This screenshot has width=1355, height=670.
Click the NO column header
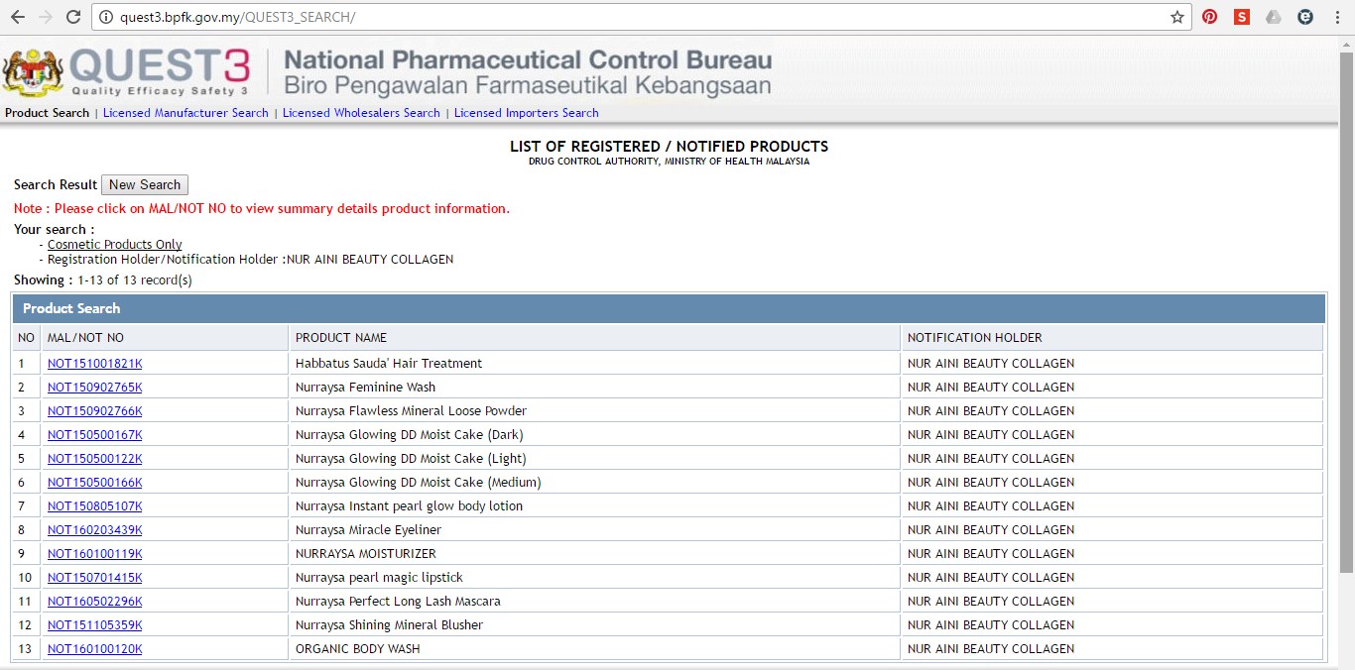click(26, 338)
